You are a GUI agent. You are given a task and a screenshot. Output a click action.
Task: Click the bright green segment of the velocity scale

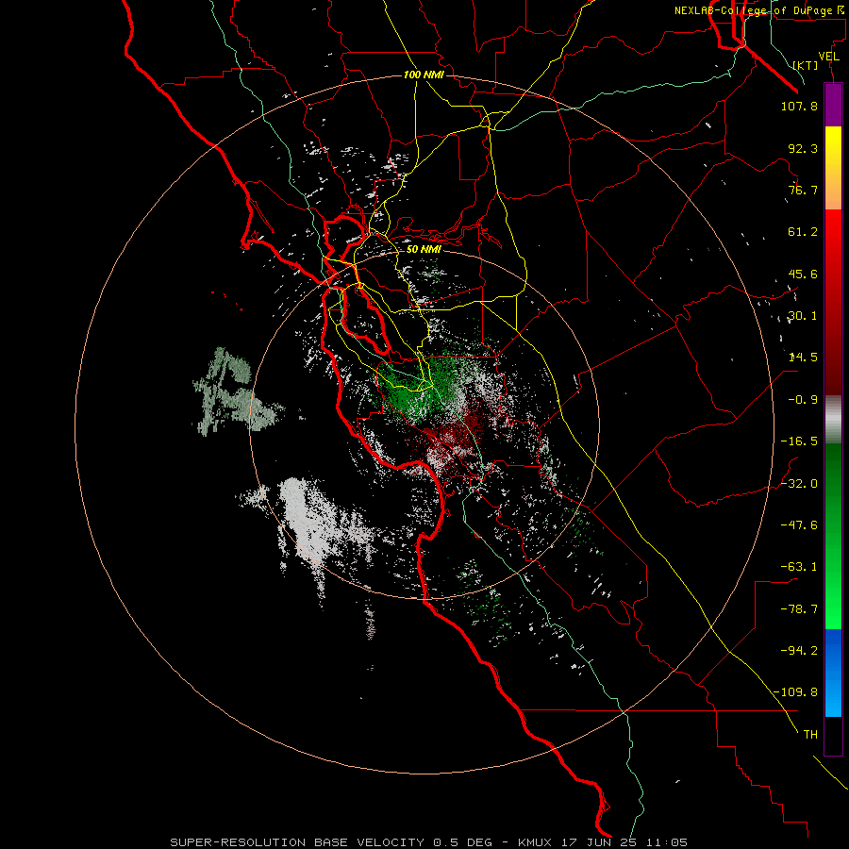coord(833,536)
